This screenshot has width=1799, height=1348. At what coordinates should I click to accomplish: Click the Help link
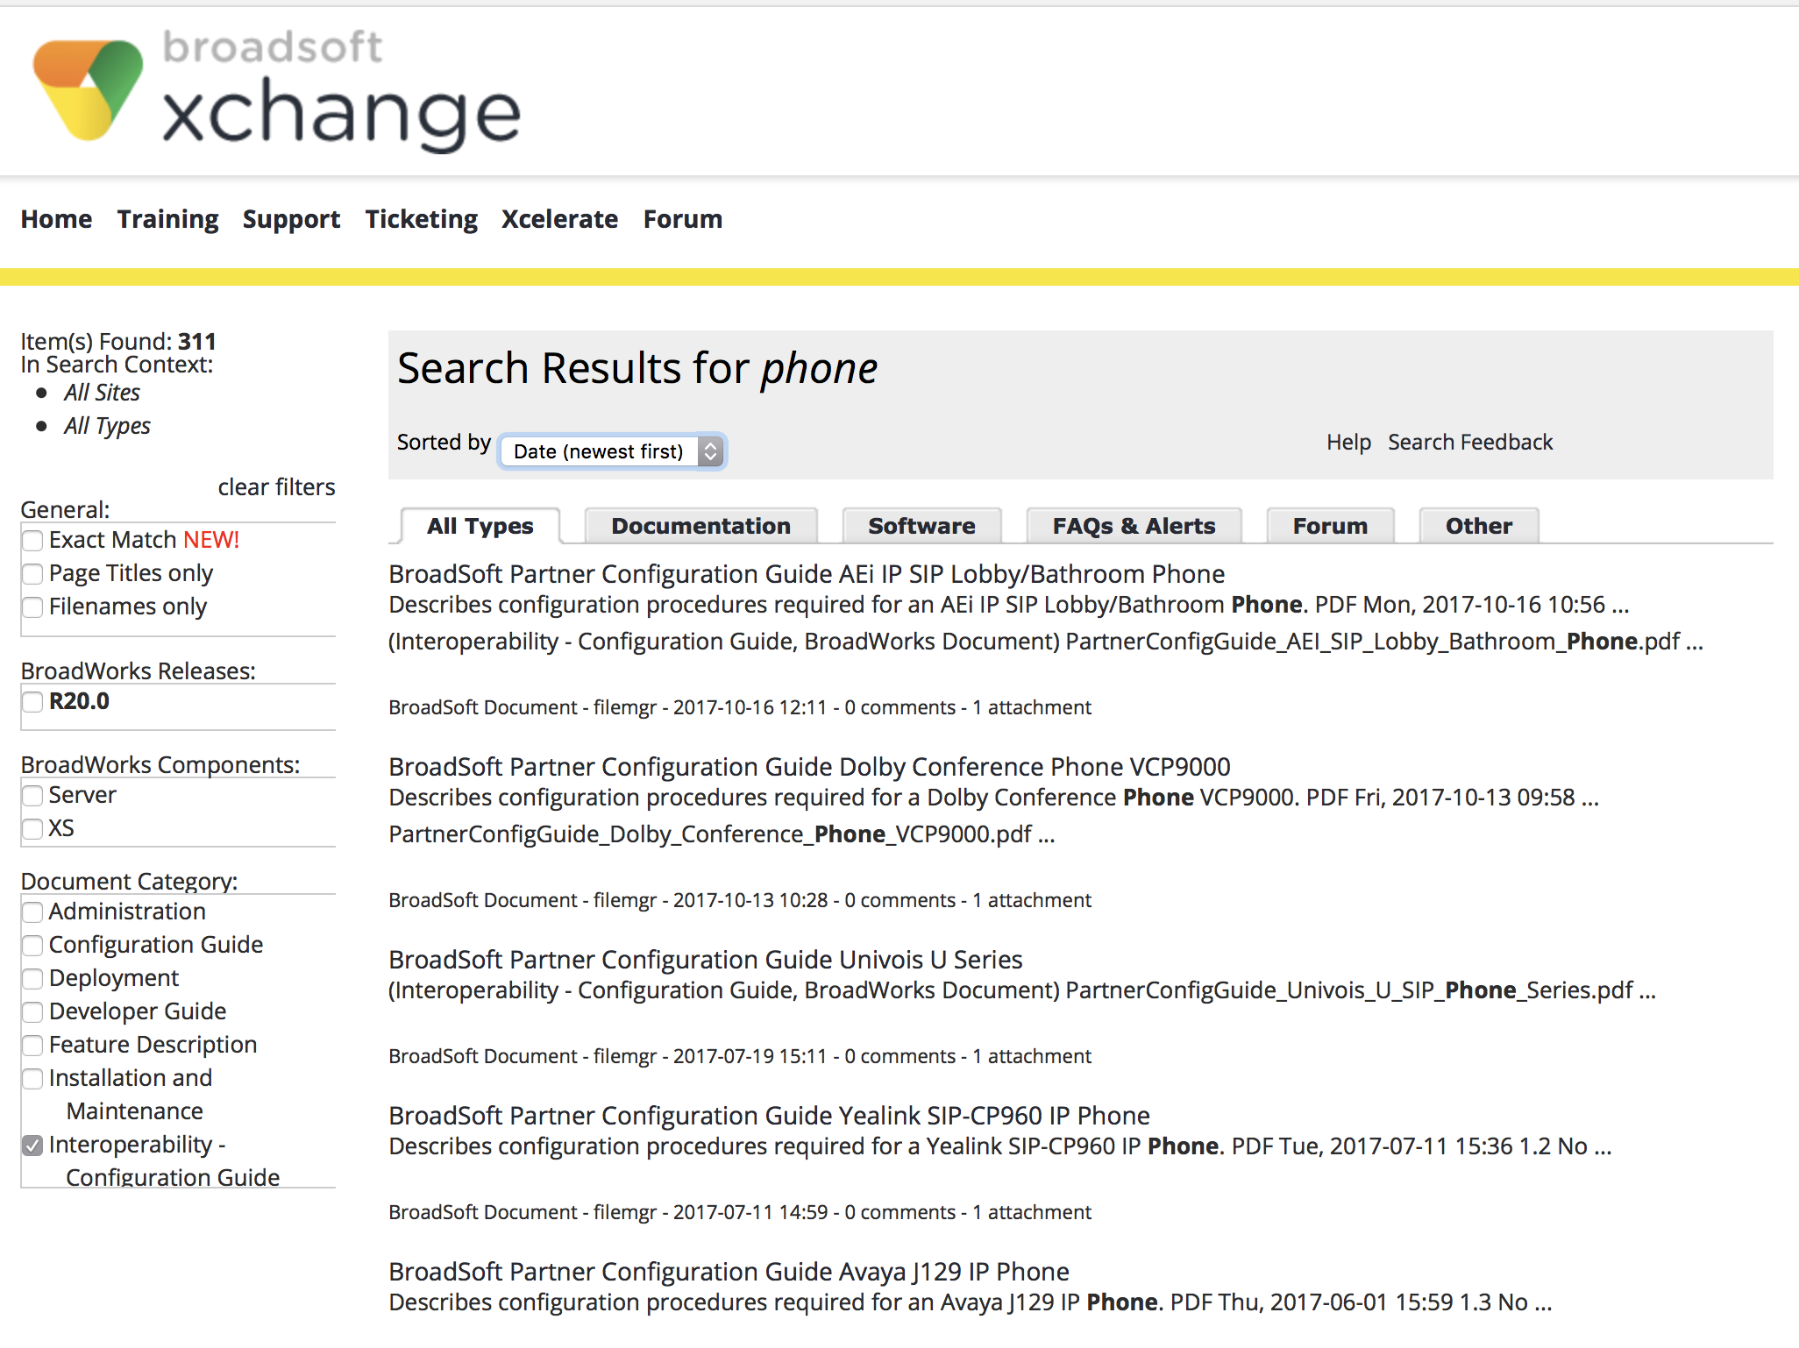pos(1348,442)
